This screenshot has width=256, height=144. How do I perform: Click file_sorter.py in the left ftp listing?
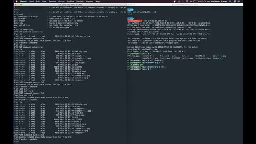(82, 36)
